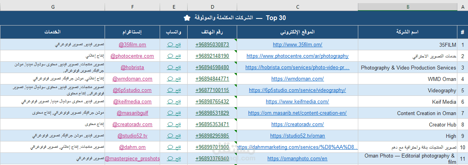Click phone number +96893376940
Image resolution: width=468 pixels, height=165 pixels.
(x=212, y=158)
